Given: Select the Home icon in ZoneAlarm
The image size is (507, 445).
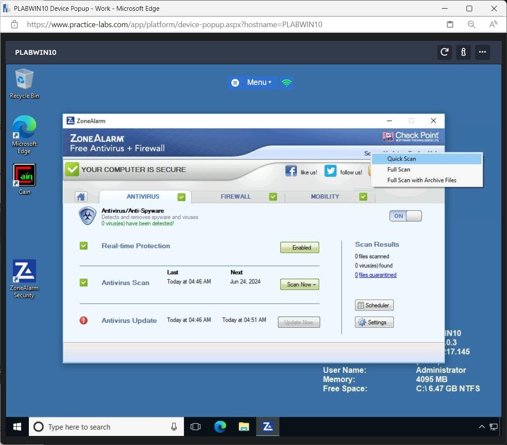Looking at the screenshot, I should (x=81, y=197).
